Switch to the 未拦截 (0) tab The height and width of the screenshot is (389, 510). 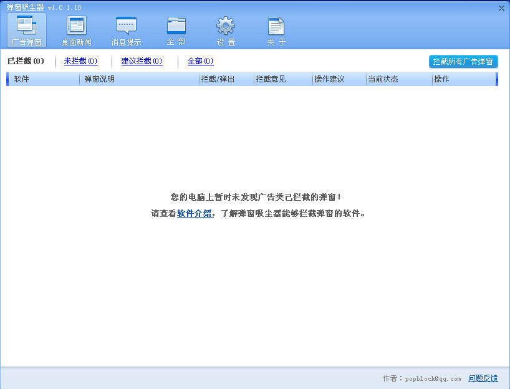coord(80,61)
